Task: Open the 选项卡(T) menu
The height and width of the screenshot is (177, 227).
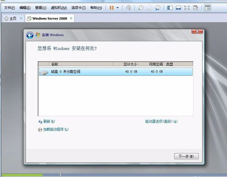Action: click(x=79, y=7)
